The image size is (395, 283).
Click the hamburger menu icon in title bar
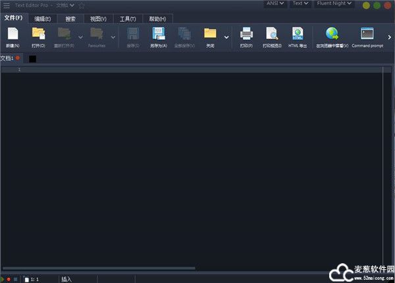point(6,5)
